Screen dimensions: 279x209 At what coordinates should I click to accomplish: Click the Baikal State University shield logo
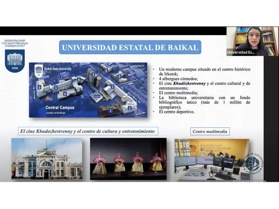[x=15, y=61]
